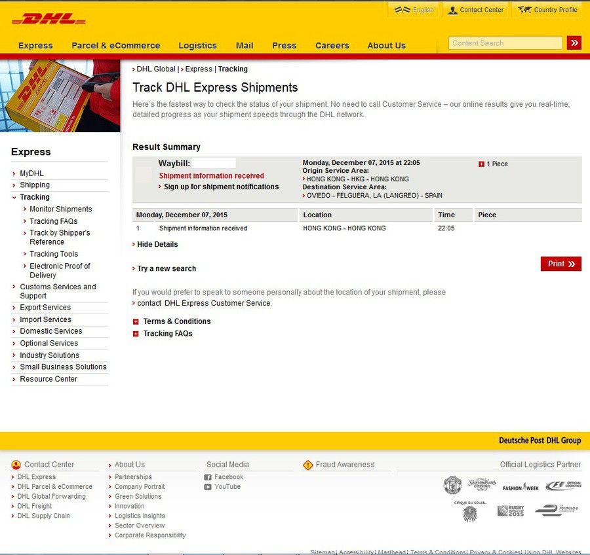Click Logistics Insights footer link

point(140,516)
